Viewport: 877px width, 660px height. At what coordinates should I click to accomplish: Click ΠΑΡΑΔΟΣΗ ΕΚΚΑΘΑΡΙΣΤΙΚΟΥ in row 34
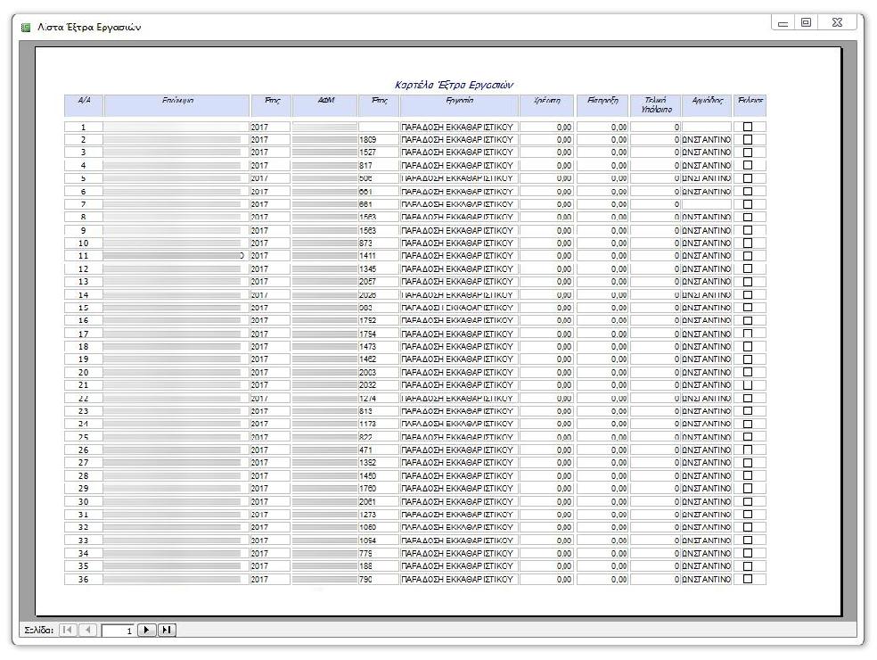pos(457,553)
